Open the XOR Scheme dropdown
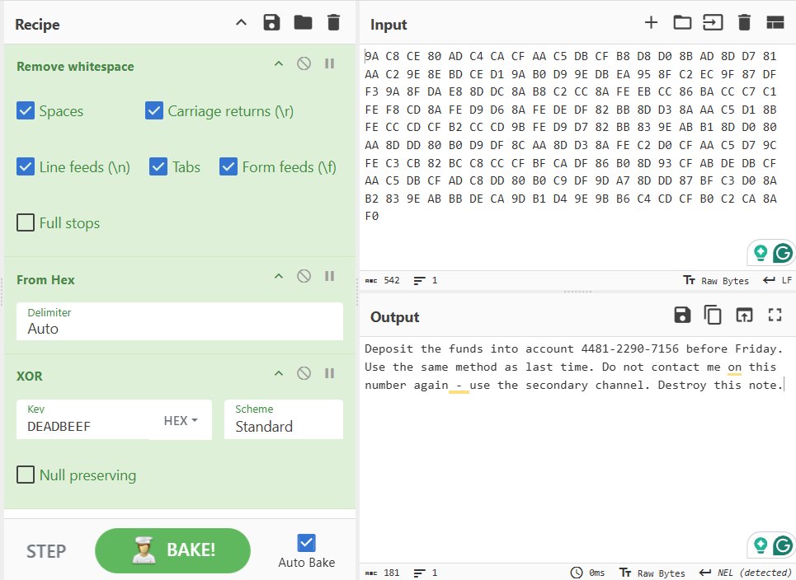This screenshot has width=796, height=580. pyautogui.click(x=284, y=419)
